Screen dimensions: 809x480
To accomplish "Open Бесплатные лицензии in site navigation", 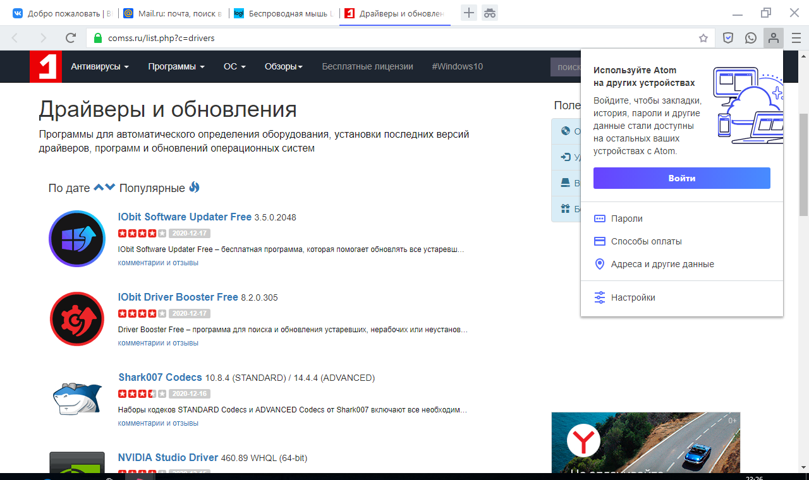I will pos(367,66).
